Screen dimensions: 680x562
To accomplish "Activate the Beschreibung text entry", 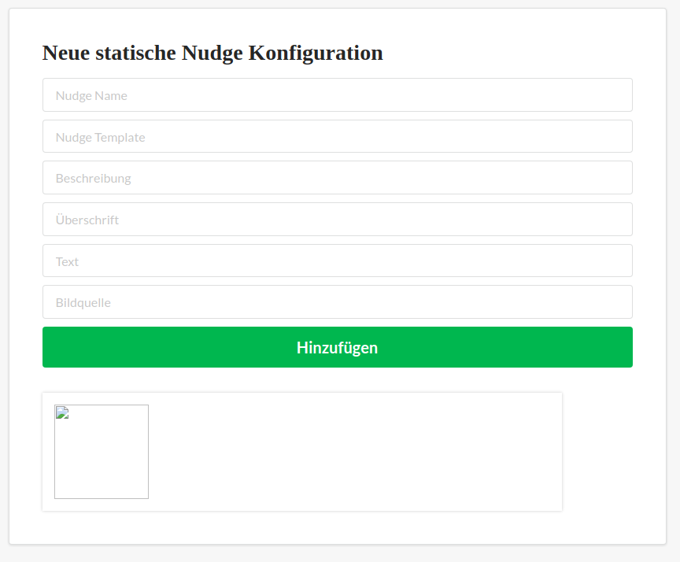I will [337, 178].
